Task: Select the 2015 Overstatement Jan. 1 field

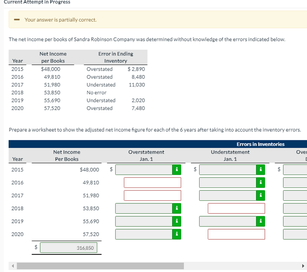Action: [x=144, y=169]
